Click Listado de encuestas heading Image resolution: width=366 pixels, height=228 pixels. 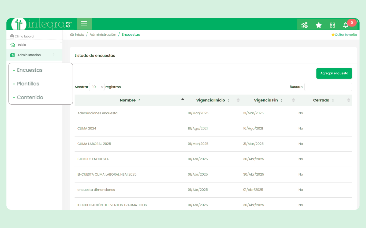(x=95, y=56)
